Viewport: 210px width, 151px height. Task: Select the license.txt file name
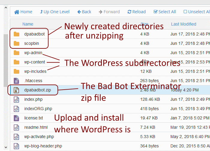click(34, 118)
